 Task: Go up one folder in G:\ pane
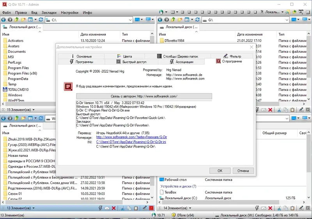(x=173, y=20)
